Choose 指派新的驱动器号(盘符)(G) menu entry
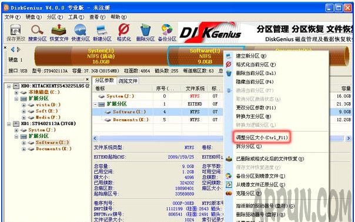The height and width of the screenshot is (222, 355). [x=265, y=206]
